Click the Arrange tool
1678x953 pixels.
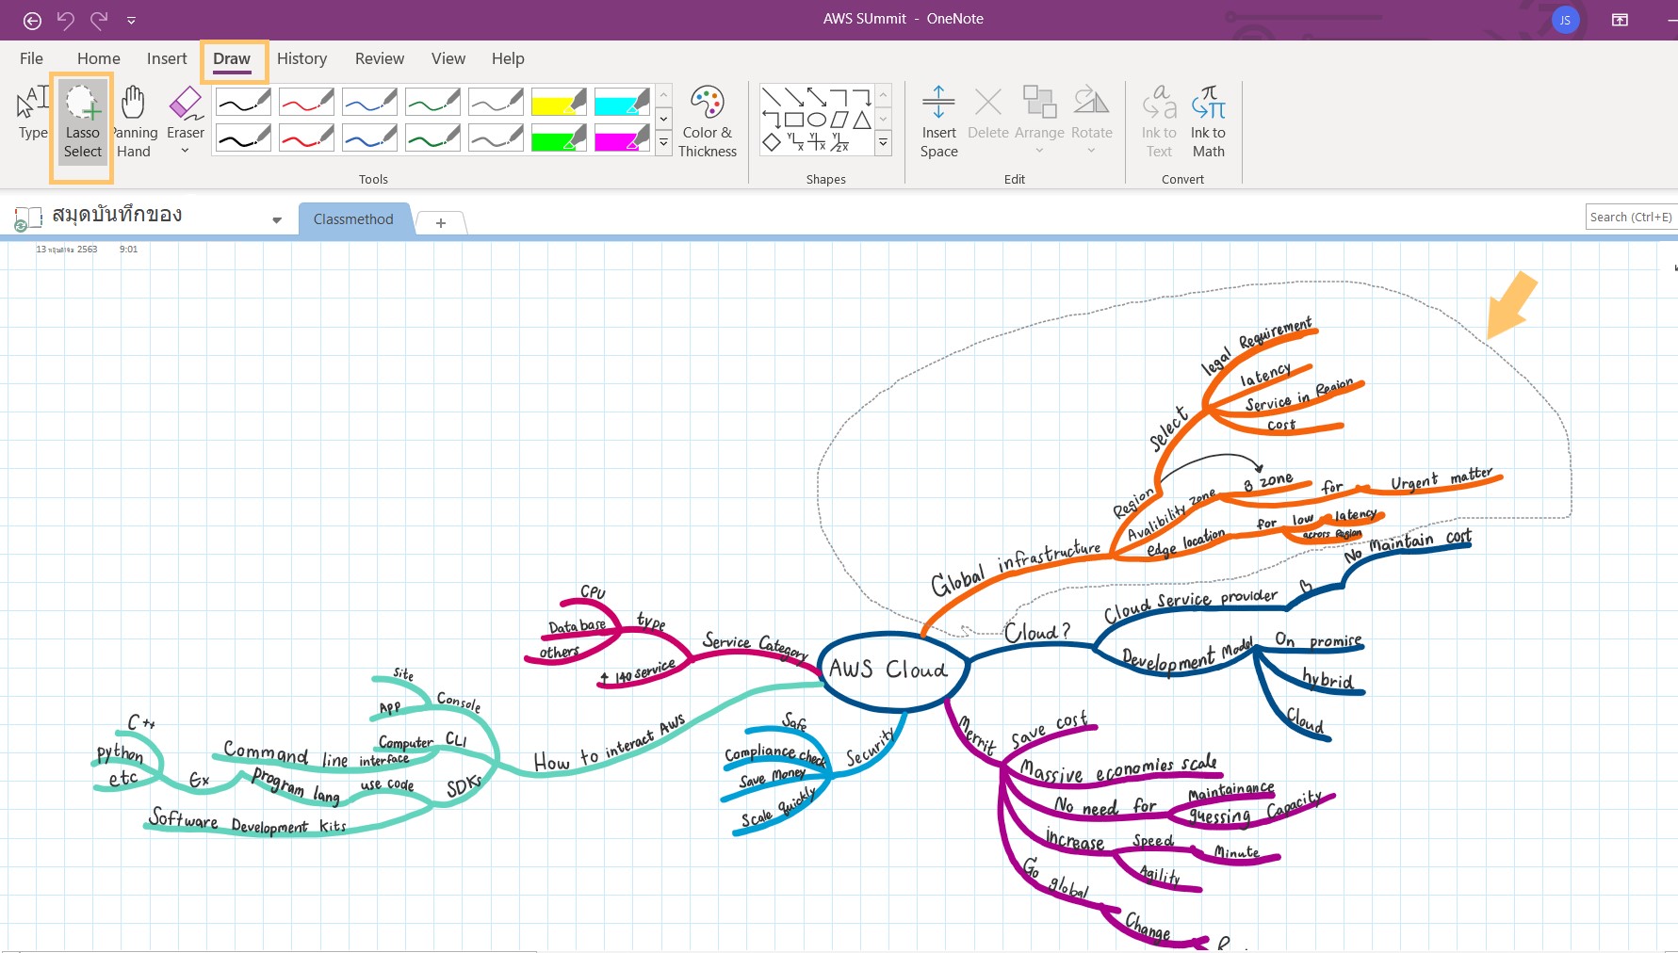click(x=1039, y=111)
